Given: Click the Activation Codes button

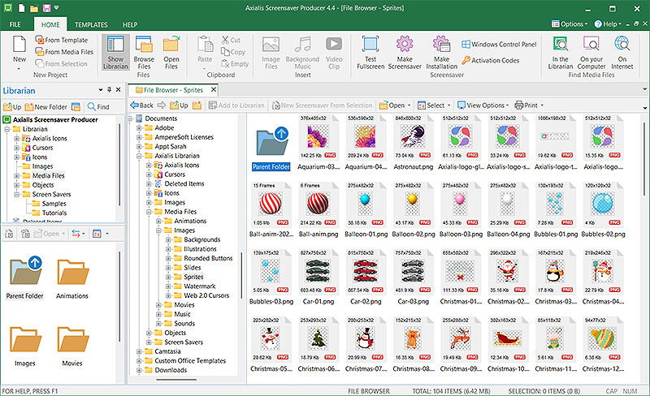Looking at the screenshot, I should 489,60.
